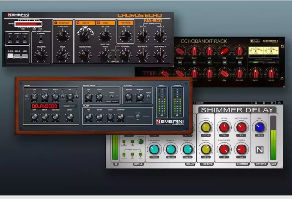Click the Nembrini Audio logo on Chorus Echo

click(18, 15)
